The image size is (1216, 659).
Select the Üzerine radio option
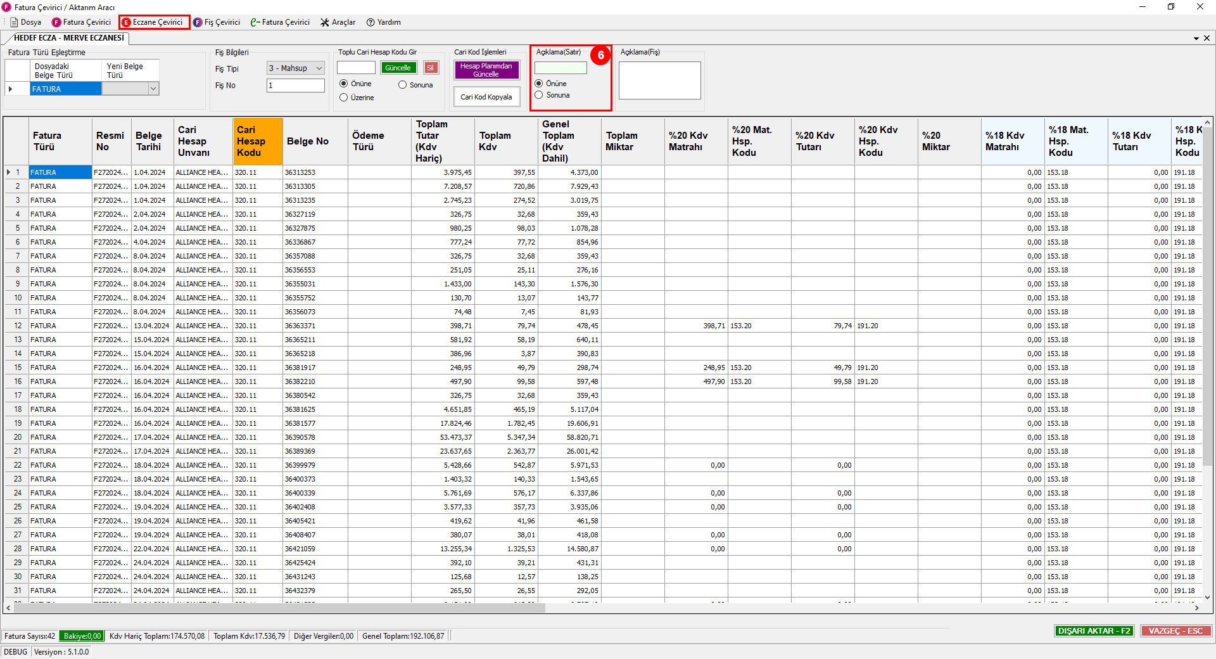357,98
